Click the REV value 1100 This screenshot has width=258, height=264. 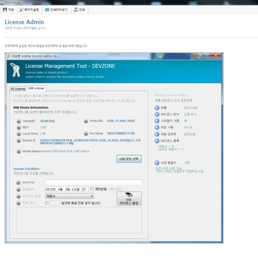coord(43,127)
